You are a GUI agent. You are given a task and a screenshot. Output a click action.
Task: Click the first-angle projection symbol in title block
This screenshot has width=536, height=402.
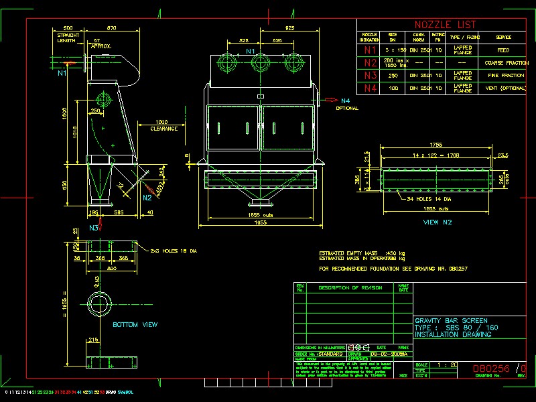361,347
